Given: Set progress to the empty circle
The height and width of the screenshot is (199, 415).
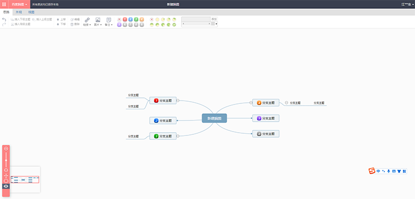Looking at the screenshot, I should [x=157, y=19].
